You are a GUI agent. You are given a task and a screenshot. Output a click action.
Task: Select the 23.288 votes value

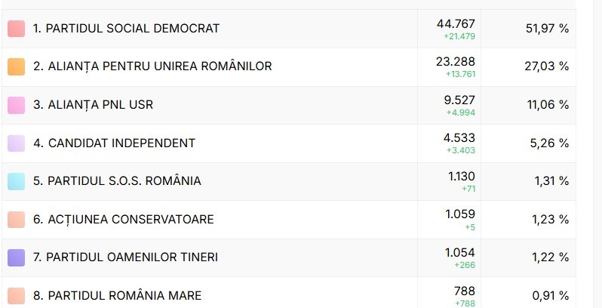tap(456, 62)
